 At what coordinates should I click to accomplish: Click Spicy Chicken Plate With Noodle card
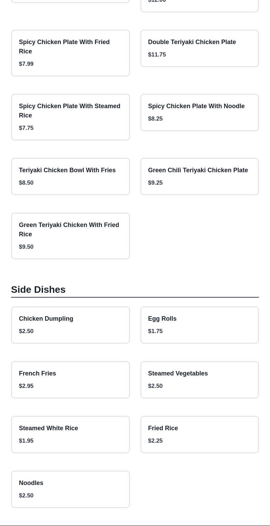(199, 112)
